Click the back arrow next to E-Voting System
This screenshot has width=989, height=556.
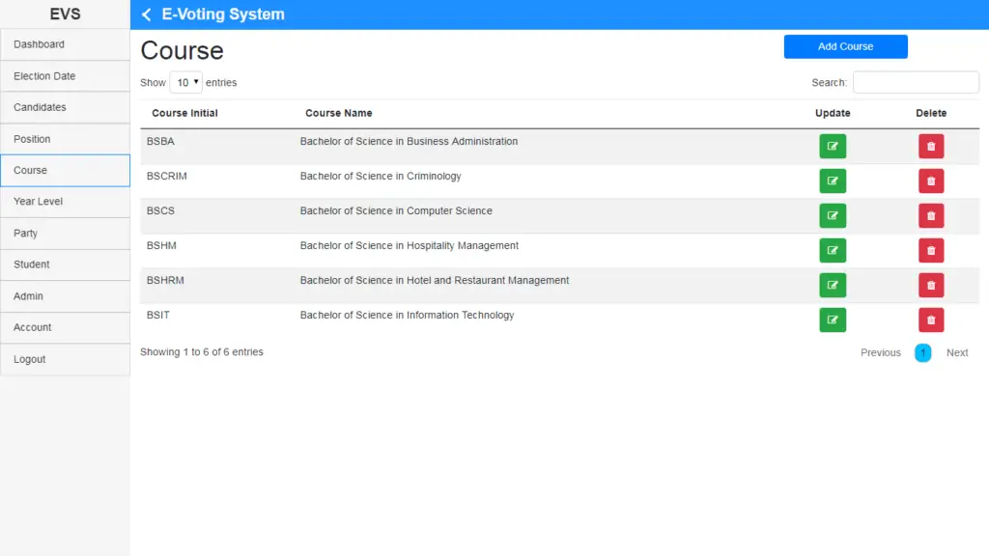[x=146, y=14]
